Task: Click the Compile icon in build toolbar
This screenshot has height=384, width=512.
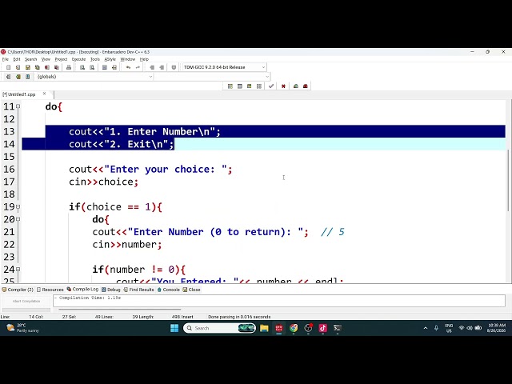Action: [x=230, y=86]
